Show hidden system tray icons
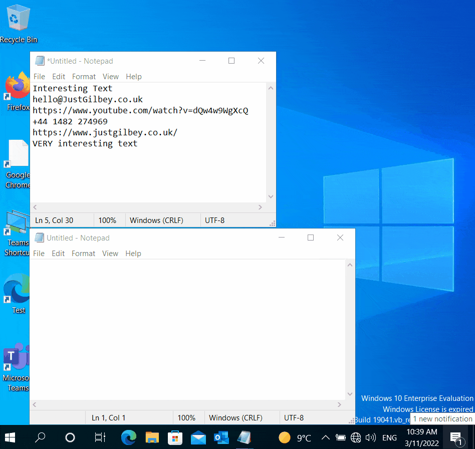 tap(325, 437)
